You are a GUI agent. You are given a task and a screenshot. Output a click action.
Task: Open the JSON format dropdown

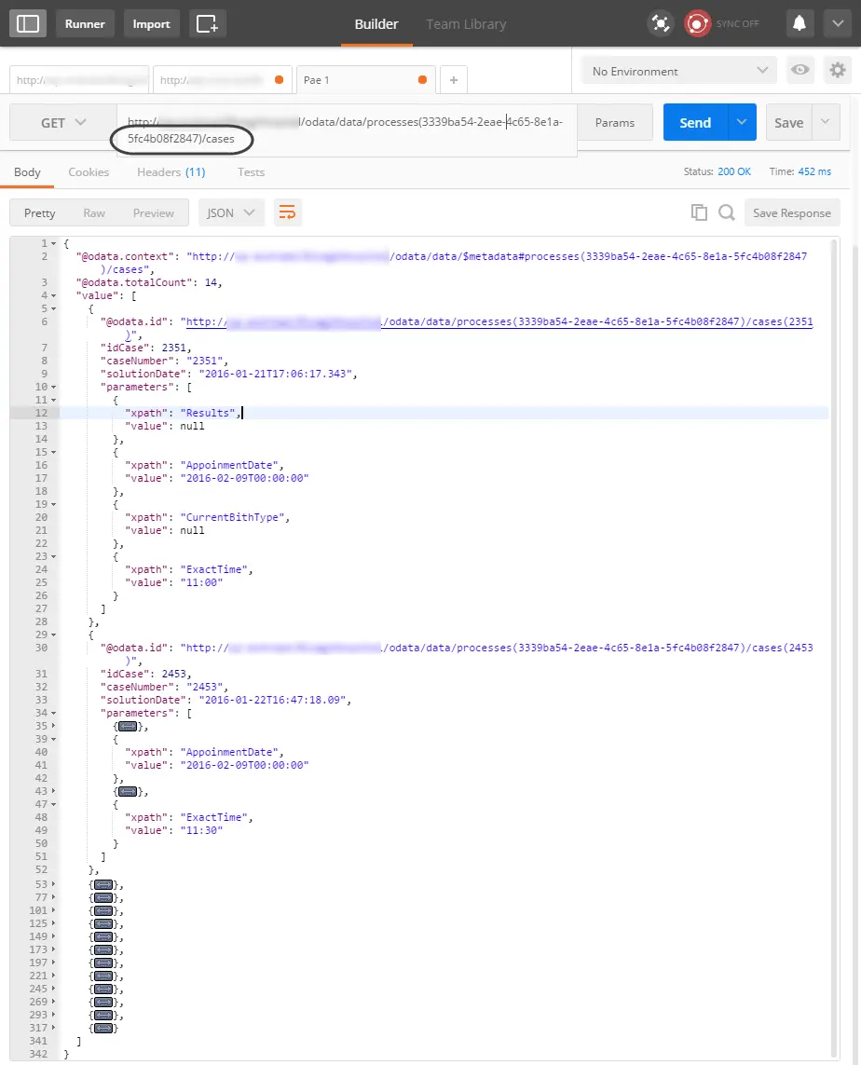(231, 212)
